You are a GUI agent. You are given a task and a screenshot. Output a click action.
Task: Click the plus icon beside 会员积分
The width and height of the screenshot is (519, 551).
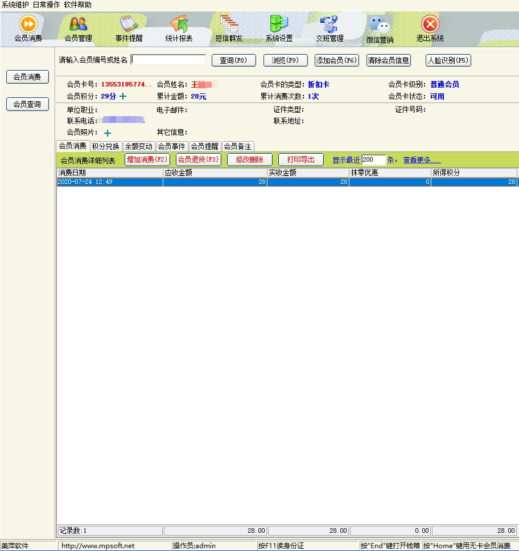(123, 96)
